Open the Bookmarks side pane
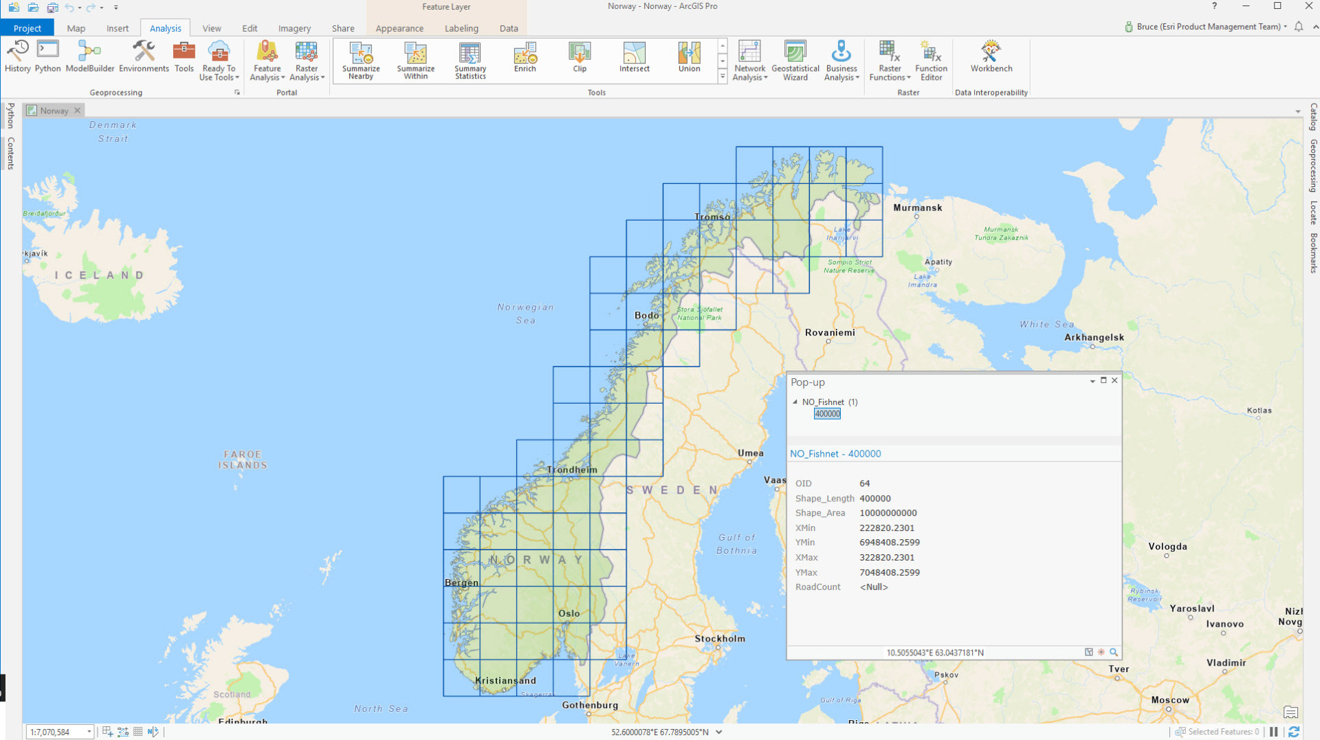The height and width of the screenshot is (740, 1320). (x=1313, y=253)
